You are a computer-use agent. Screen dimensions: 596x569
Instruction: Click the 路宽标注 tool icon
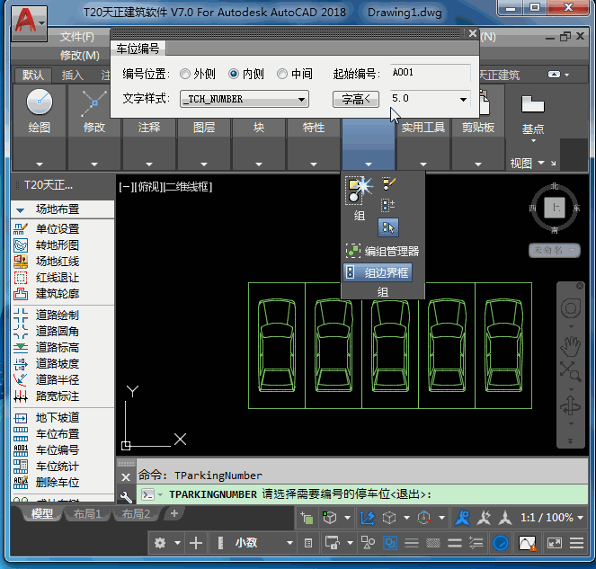point(21,396)
